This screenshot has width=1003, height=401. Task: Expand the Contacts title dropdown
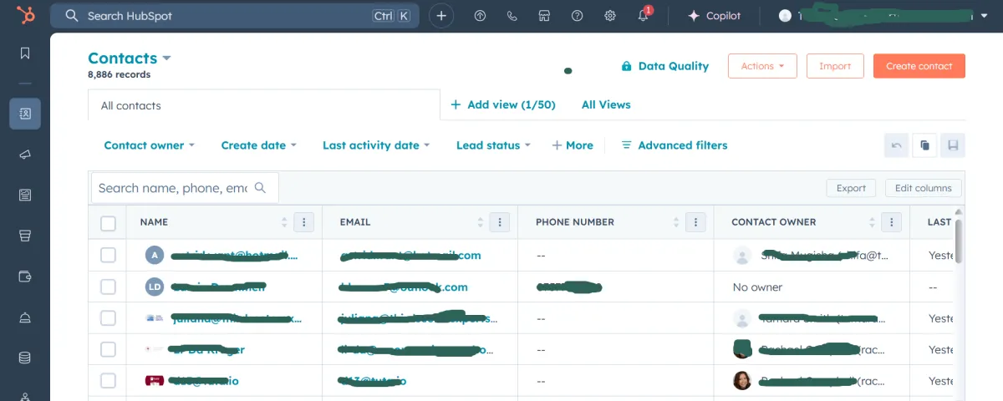tap(166, 58)
